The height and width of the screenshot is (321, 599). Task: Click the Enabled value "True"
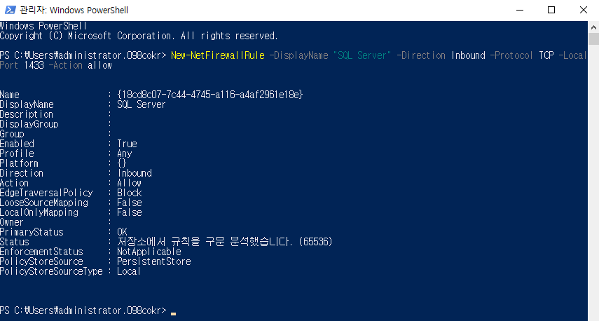pyautogui.click(x=127, y=144)
